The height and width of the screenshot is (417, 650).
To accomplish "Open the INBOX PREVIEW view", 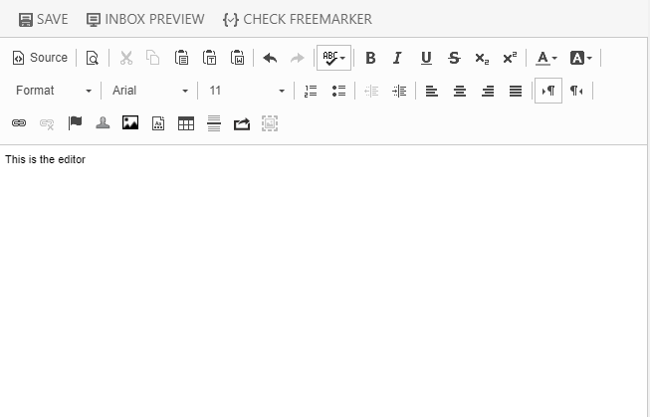I will tap(145, 19).
